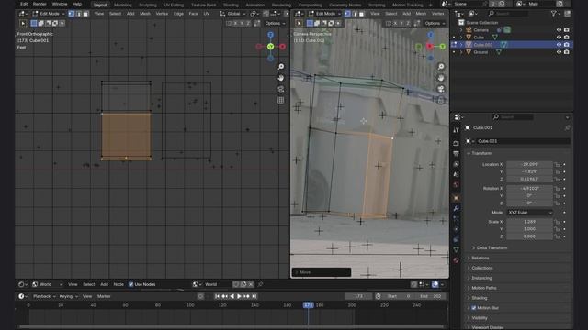Open the Keying menu in timeline
588x330 pixels.
point(68,296)
